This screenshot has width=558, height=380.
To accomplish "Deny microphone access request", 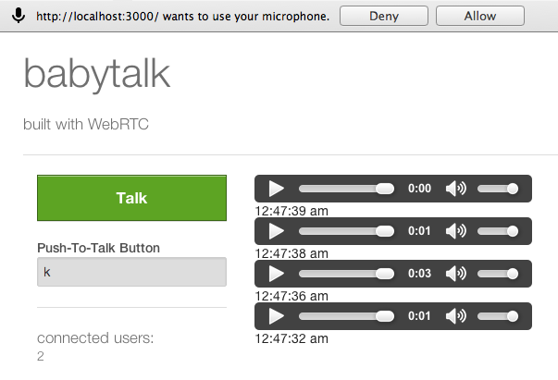I will coord(384,16).
